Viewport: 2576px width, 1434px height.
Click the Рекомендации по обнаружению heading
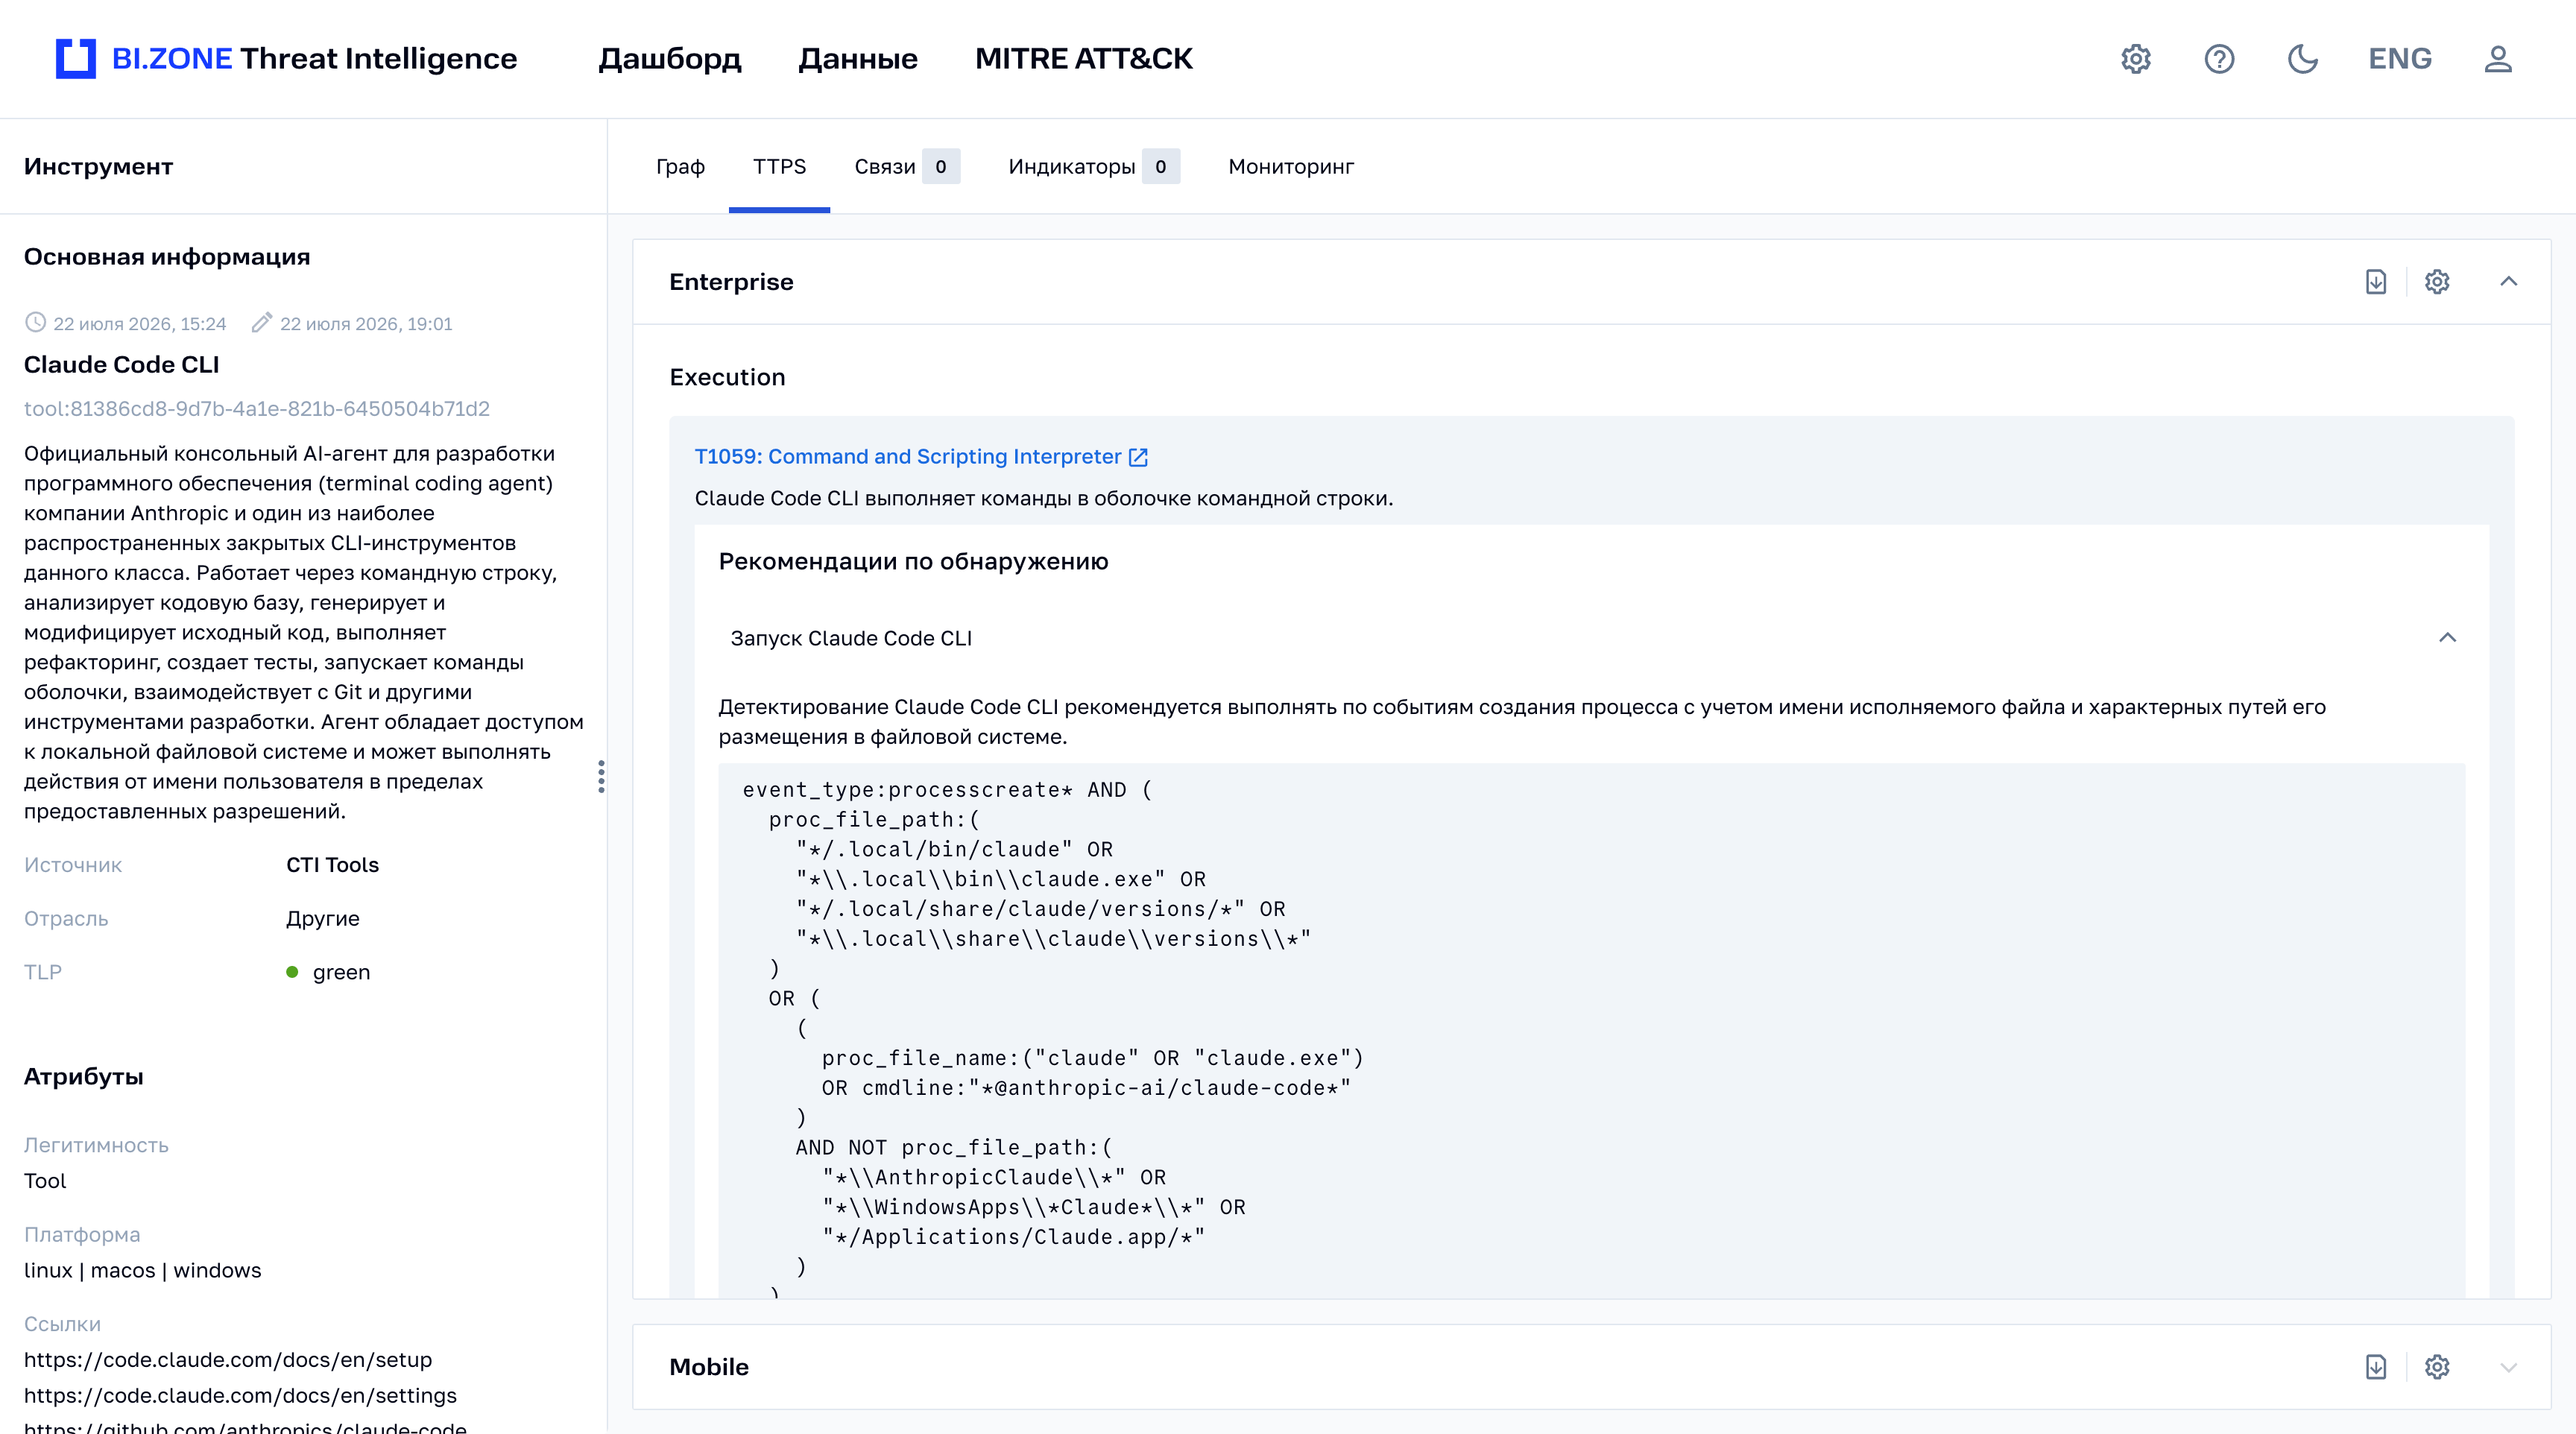[x=913, y=562]
